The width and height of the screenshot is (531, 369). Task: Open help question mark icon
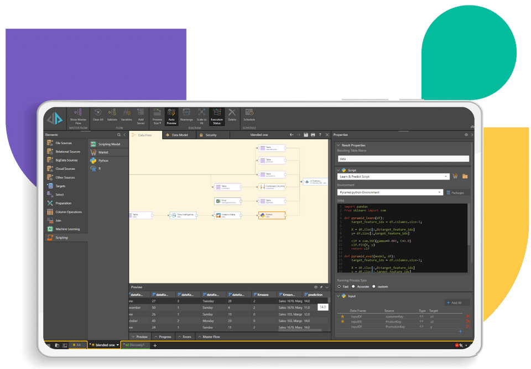tap(320, 135)
